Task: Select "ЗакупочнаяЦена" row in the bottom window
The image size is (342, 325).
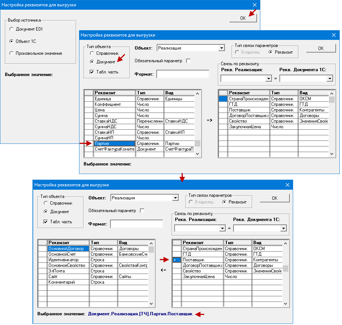Action: point(227,277)
